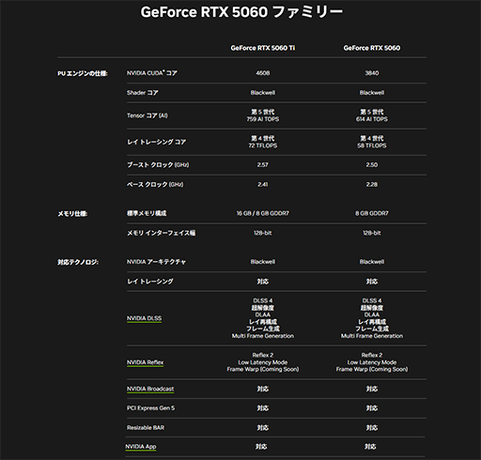Click Low Latency Mode in the RTX 5060 Ti column
The width and height of the screenshot is (481, 460).
(263, 362)
